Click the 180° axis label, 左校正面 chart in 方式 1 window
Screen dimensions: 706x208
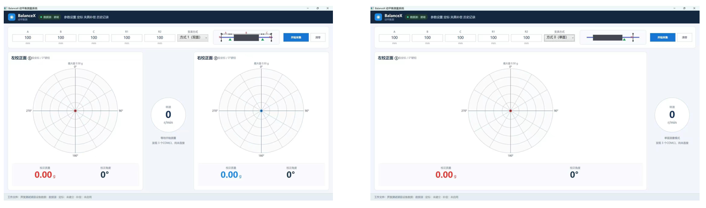click(x=75, y=156)
